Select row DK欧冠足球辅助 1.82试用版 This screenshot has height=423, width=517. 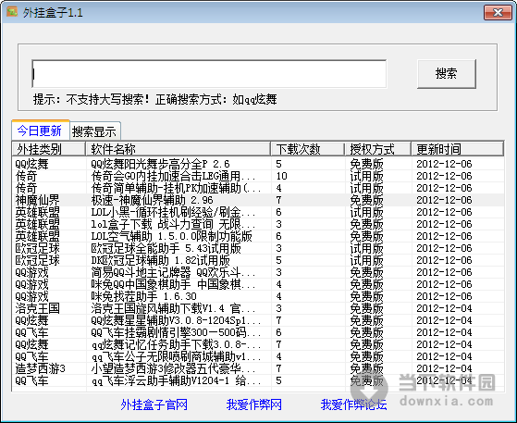coord(259,260)
